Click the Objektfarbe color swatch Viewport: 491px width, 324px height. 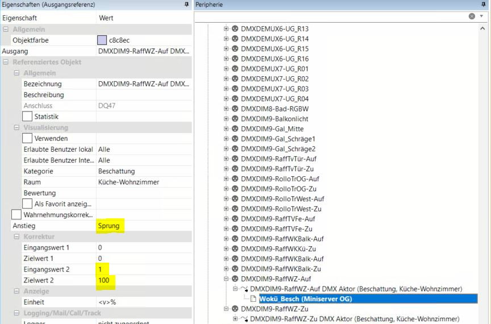(102, 40)
